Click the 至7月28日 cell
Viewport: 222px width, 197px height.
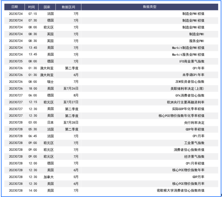coord(71,123)
